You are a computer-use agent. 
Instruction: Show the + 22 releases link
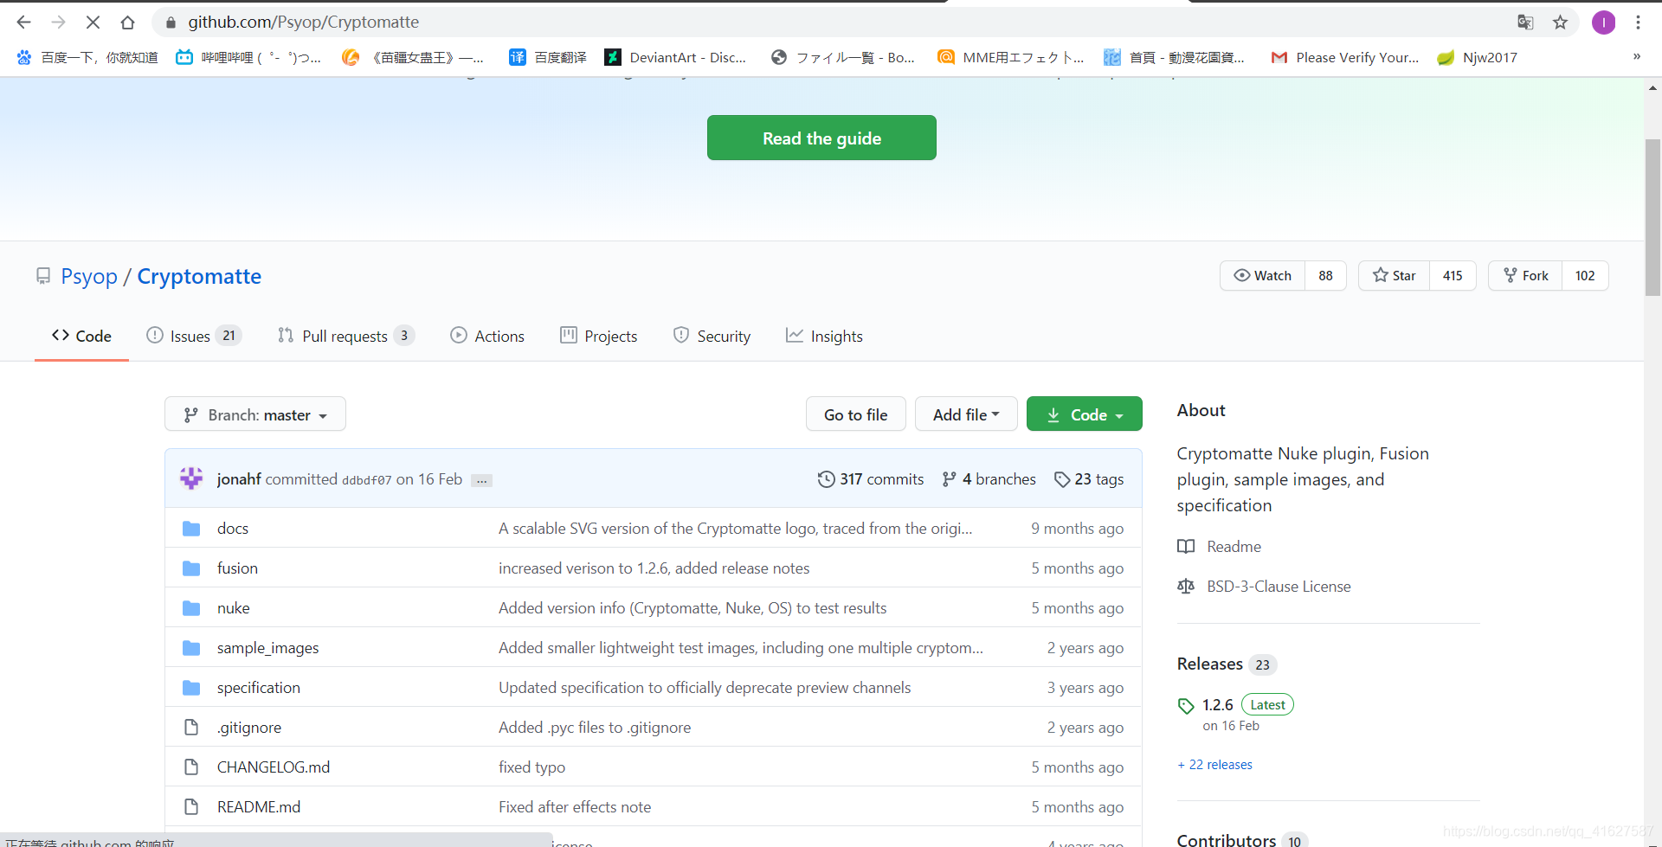point(1214,764)
